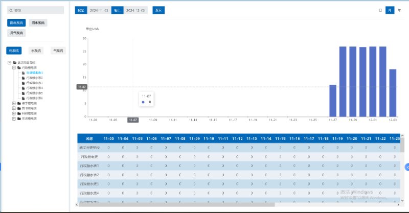Switch to the 水系统 tab
This screenshot has width=409, height=213.
36,51
